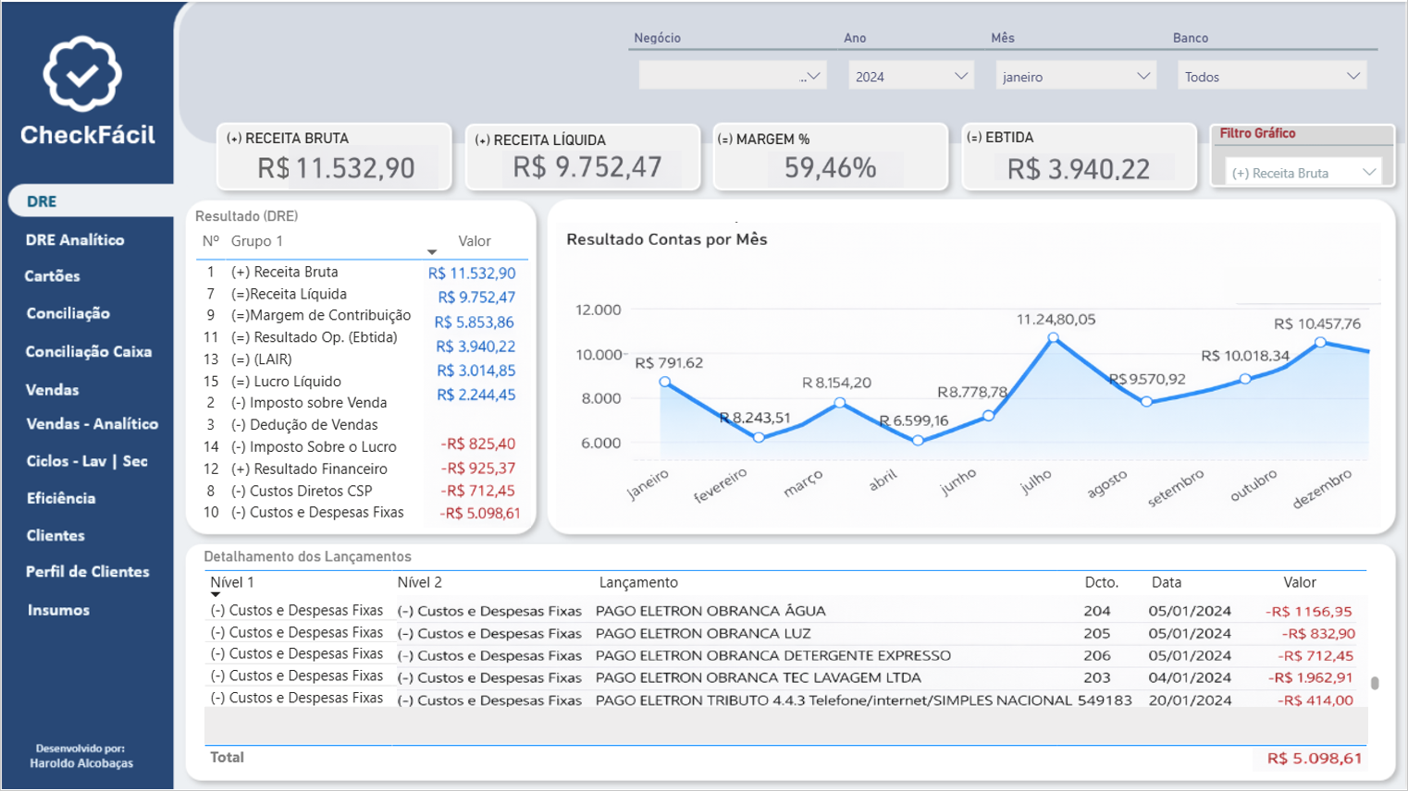Sort the Grupo 1 column with its arrow
This screenshot has height=791, width=1408.
pyautogui.click(x=431, y=250)
